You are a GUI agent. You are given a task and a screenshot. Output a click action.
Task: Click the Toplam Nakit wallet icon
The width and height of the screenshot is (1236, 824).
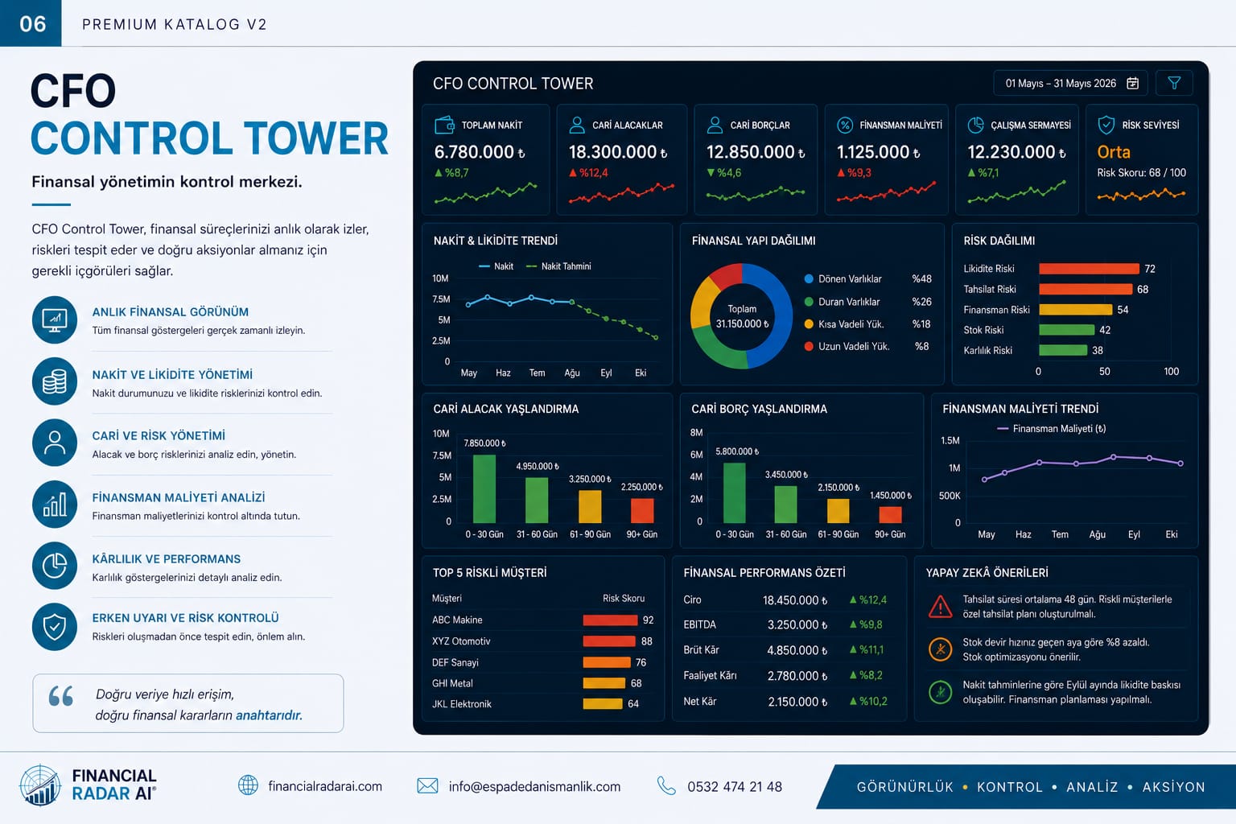point(444,125)
